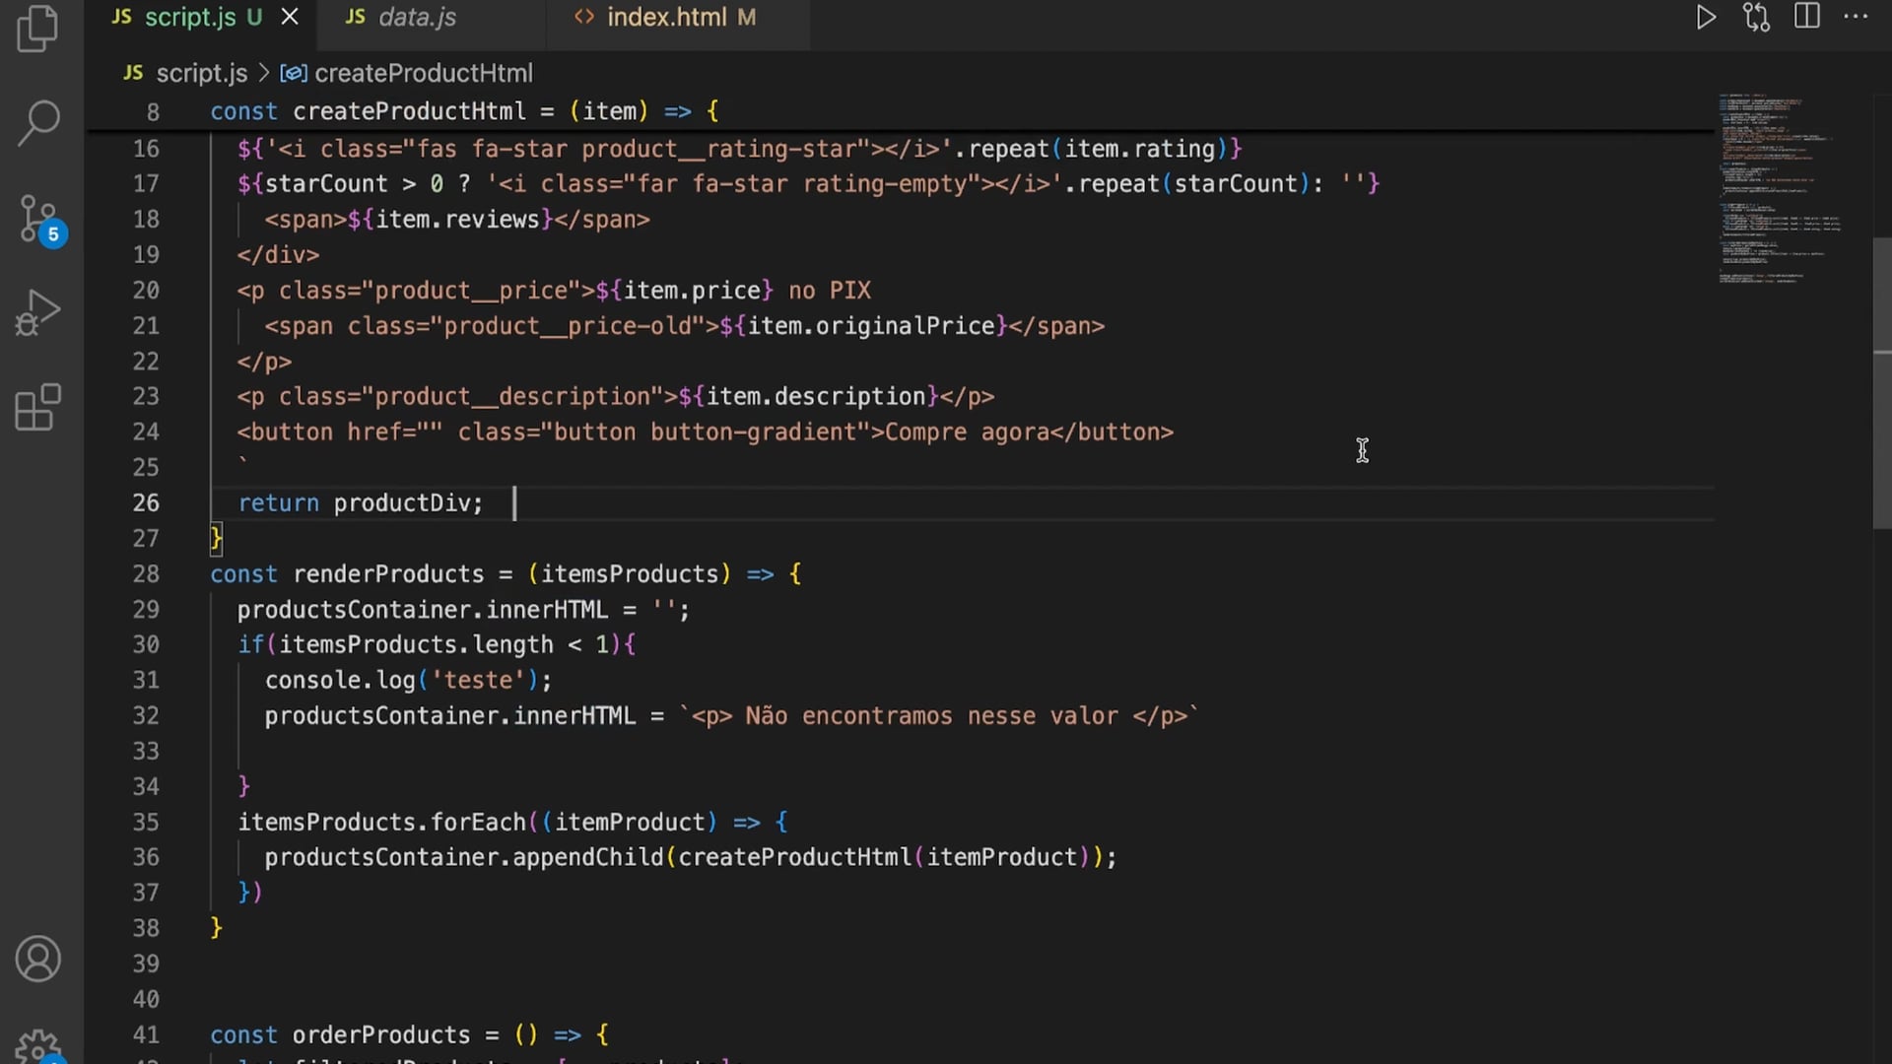This screenshot has width=1892, height=1064.
Task: Switch to the data.js tab
Action: point(416,17)
